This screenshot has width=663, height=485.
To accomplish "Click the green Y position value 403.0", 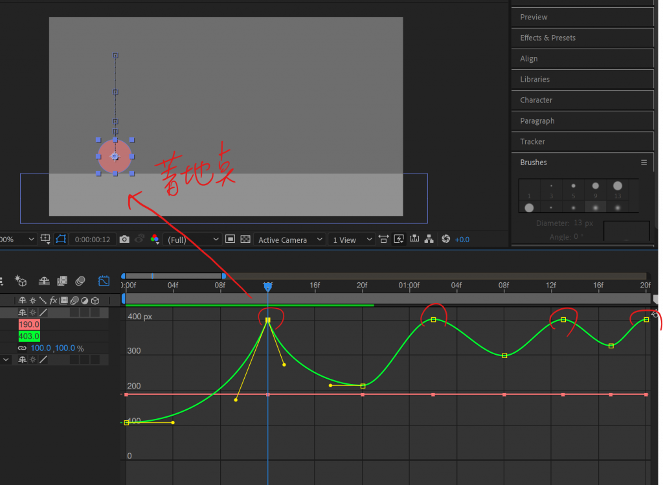I will 29,336.
